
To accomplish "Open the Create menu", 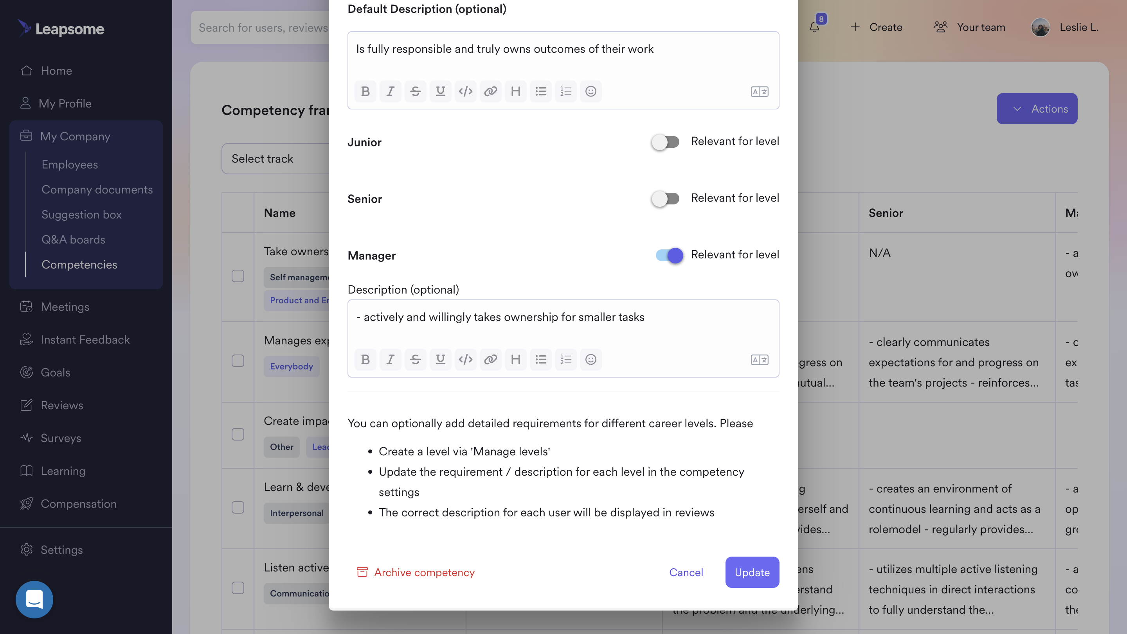I will 876,27.
